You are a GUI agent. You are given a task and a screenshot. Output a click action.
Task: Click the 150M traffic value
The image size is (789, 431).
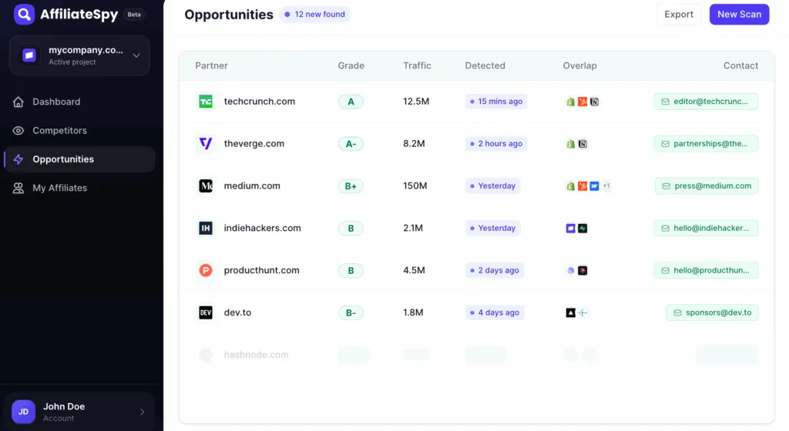point(415,185)
